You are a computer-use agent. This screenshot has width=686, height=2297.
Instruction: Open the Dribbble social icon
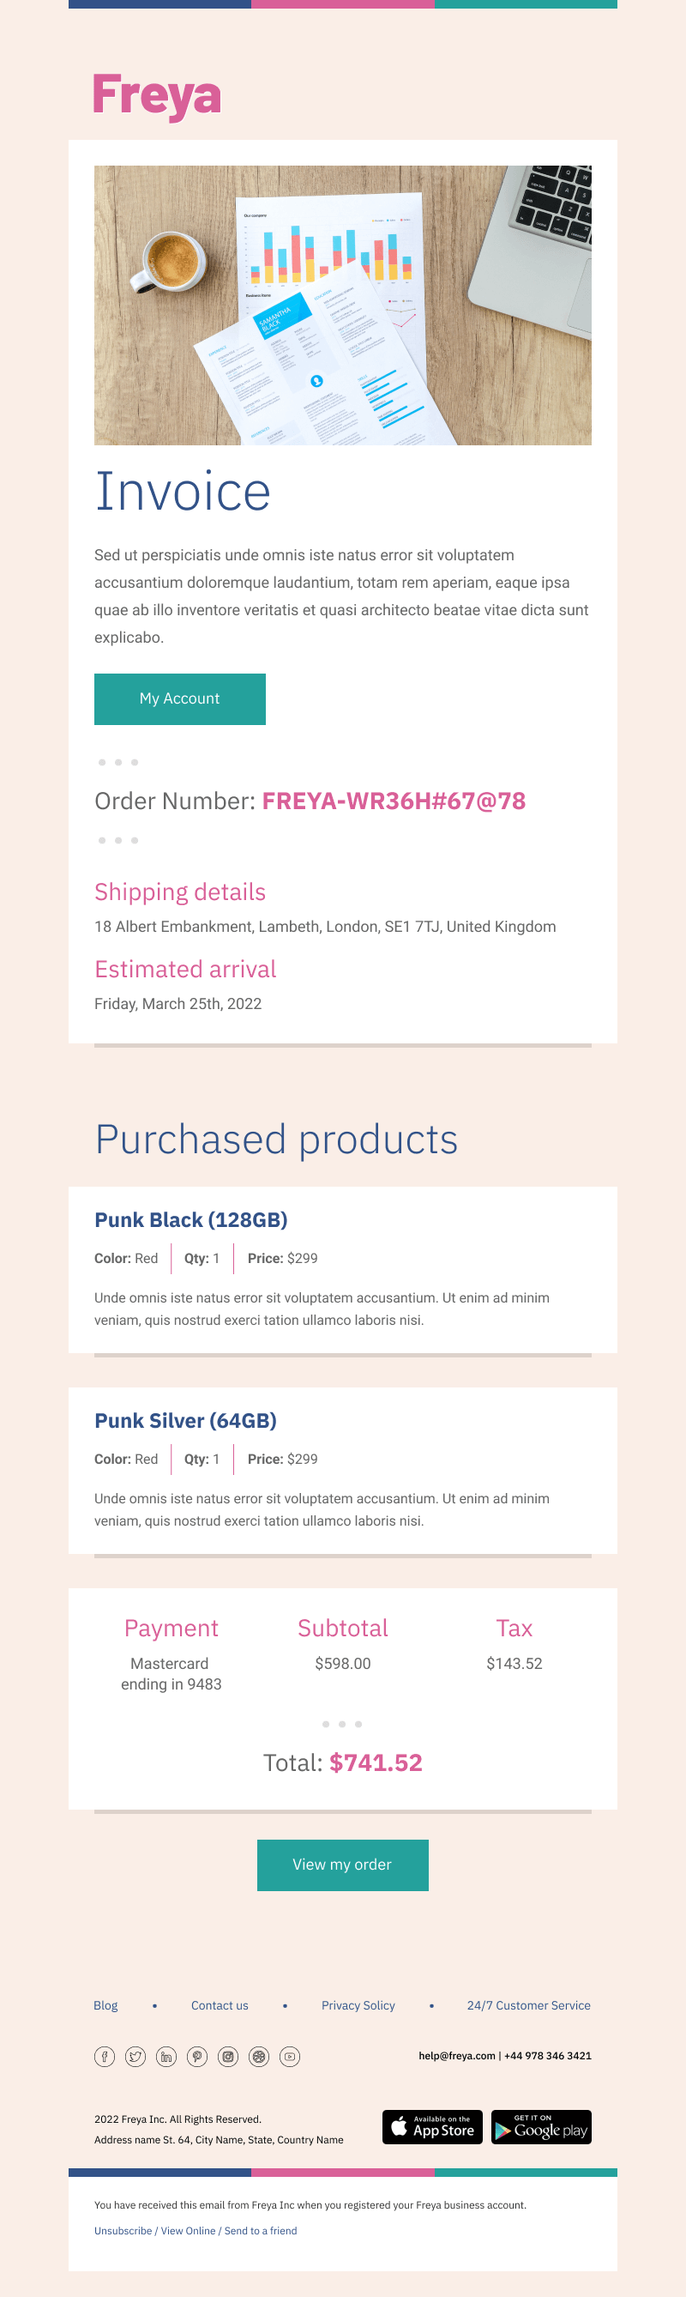[x=259, y=2056]
